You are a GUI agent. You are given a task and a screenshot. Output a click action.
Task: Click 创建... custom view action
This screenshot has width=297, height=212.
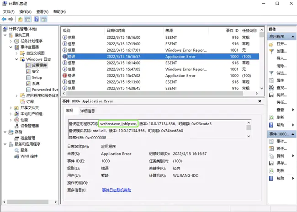point(281,51)
